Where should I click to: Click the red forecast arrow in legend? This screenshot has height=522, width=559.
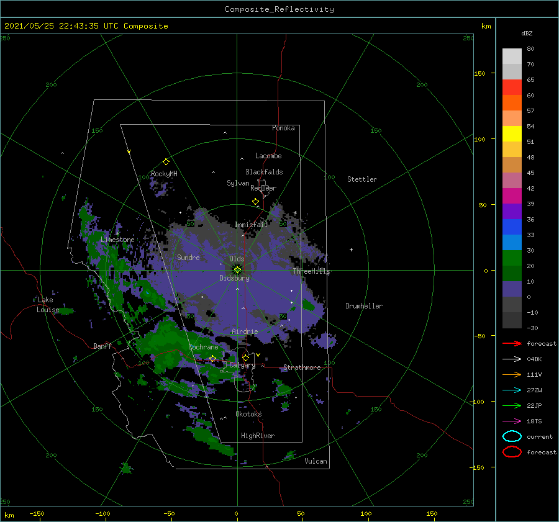pos(512,343)
